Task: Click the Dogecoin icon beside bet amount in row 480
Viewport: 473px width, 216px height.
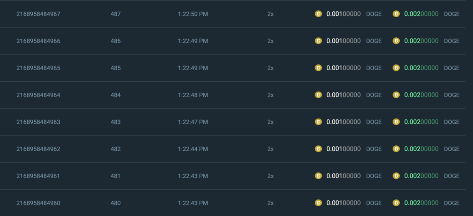Action: [x=318, y=203]
